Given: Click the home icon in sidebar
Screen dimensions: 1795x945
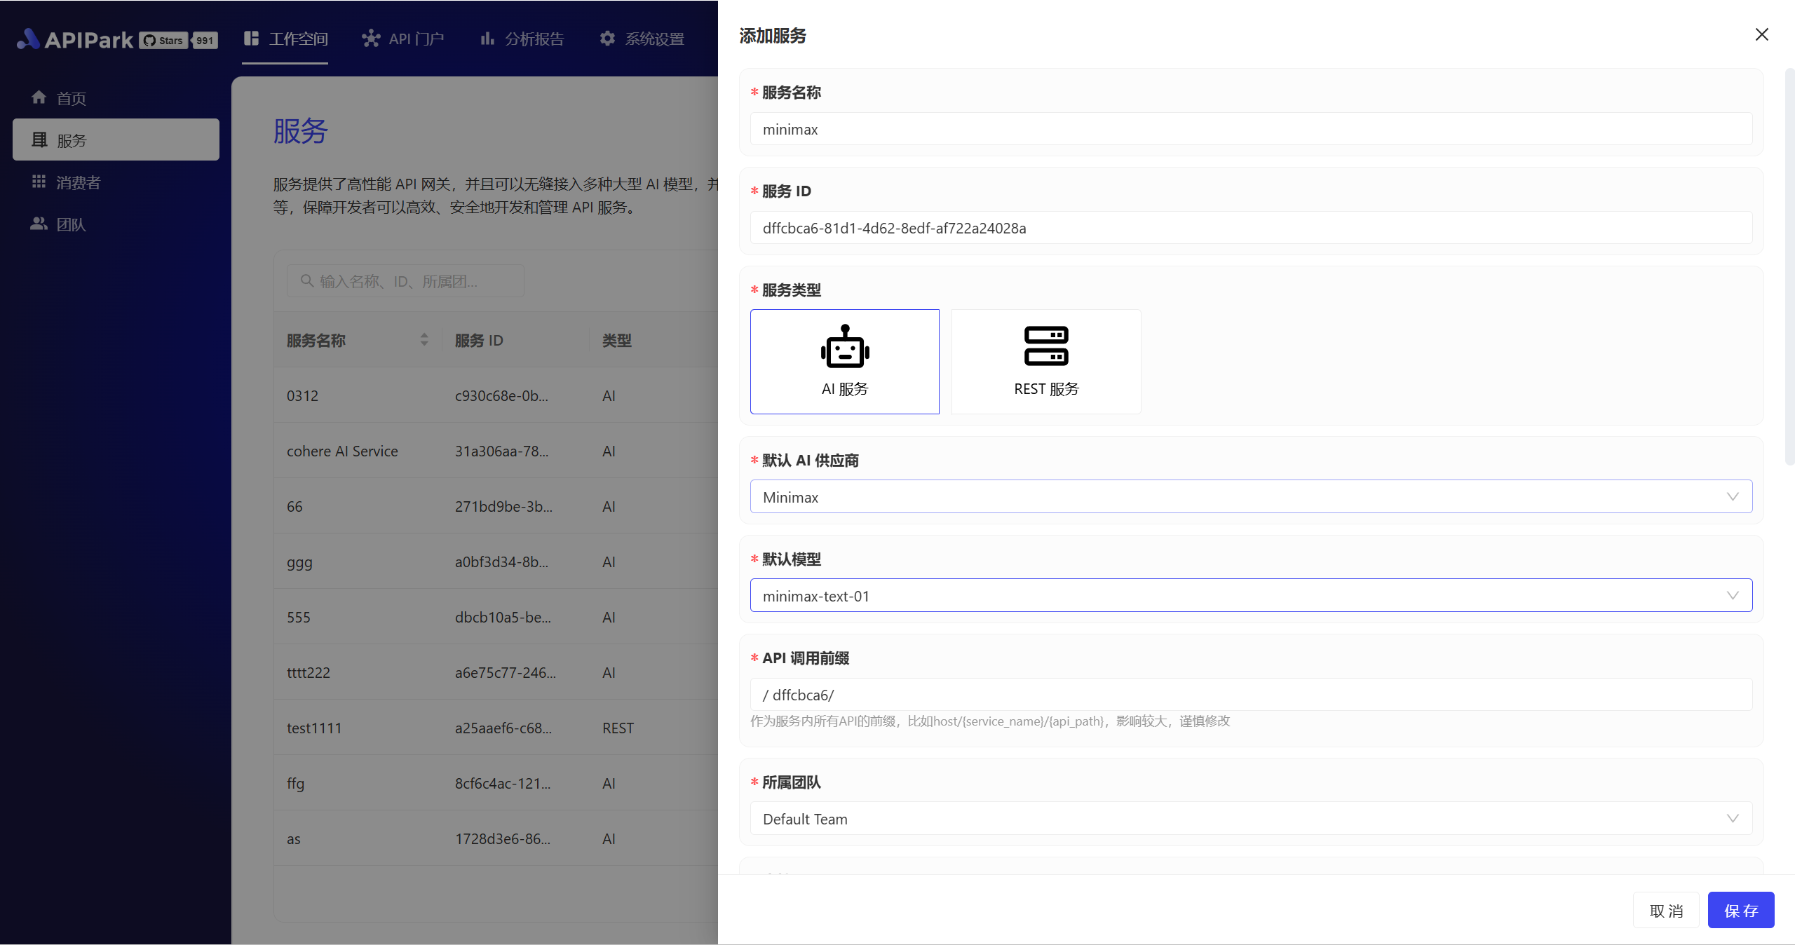Looking at the screenshot, I should click(39, 97).
